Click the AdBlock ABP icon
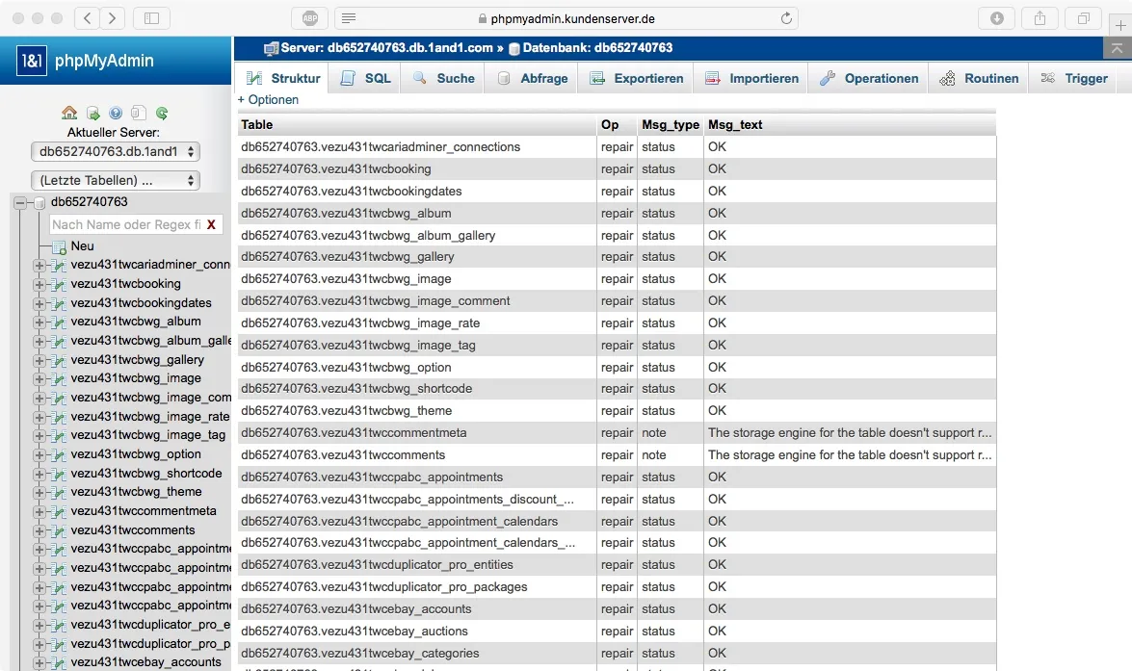 (x=309, y=18)
